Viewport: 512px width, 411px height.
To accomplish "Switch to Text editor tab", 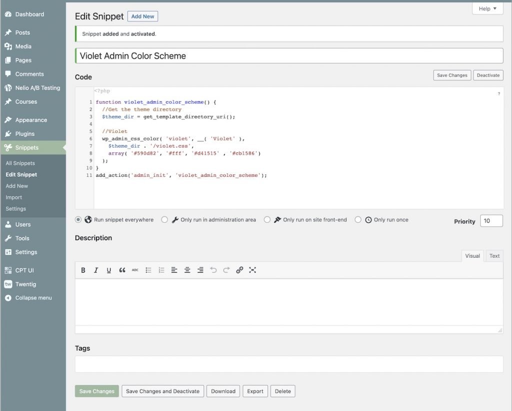I will tap(494, 256).
